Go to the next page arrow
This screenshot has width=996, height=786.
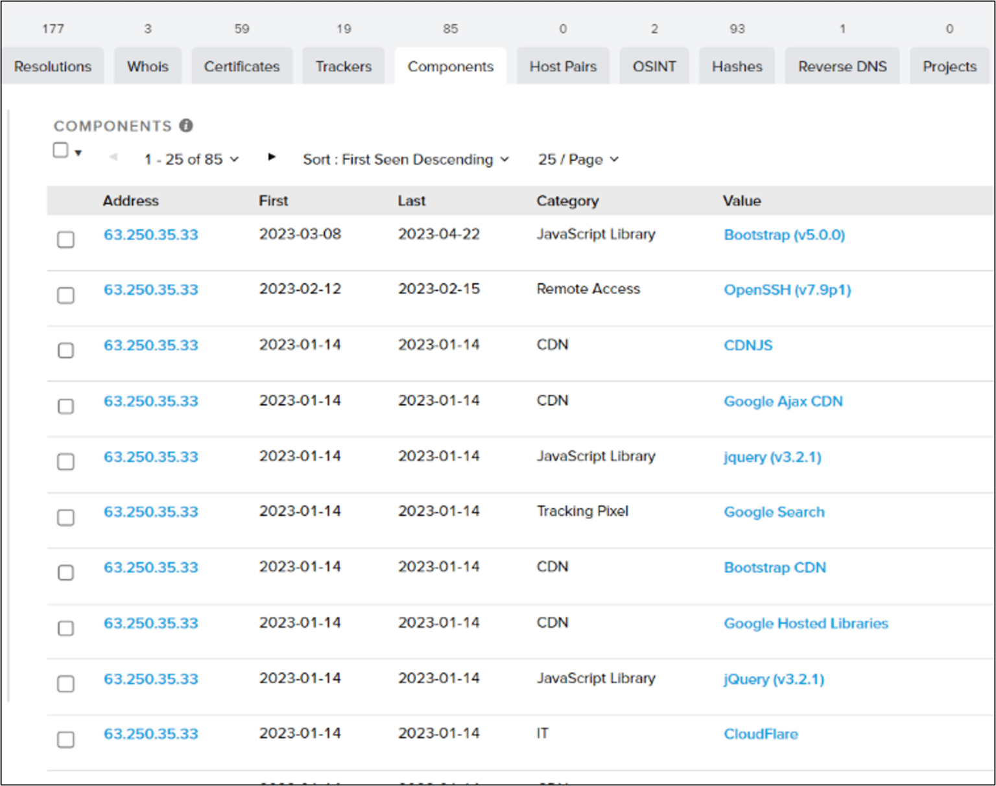(x=272, y=157)
